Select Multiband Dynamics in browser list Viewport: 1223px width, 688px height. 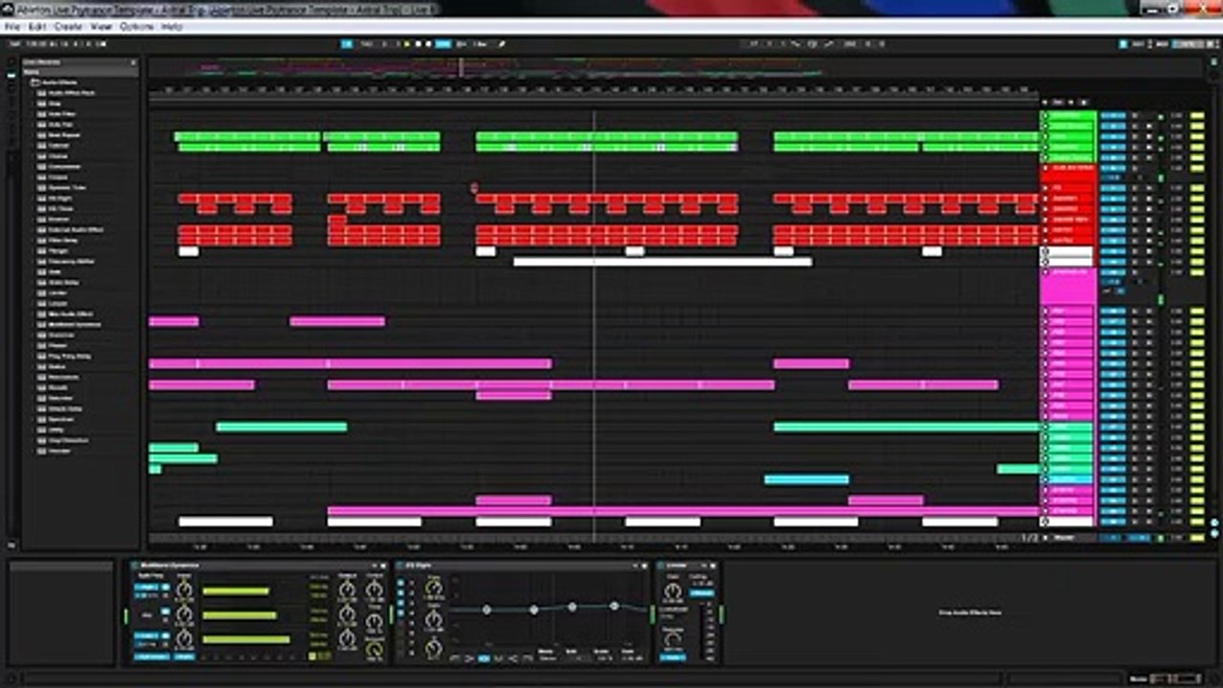tap(73, 324)
